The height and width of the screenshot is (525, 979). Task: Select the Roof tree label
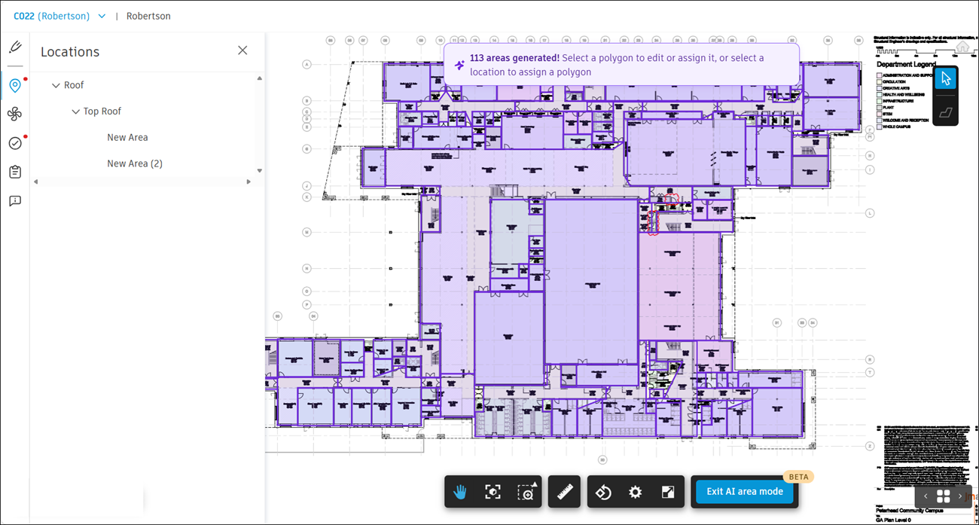pos(74,85)
